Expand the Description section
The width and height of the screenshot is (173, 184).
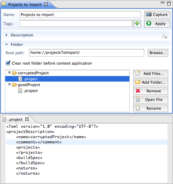click(x=7, y=35)
